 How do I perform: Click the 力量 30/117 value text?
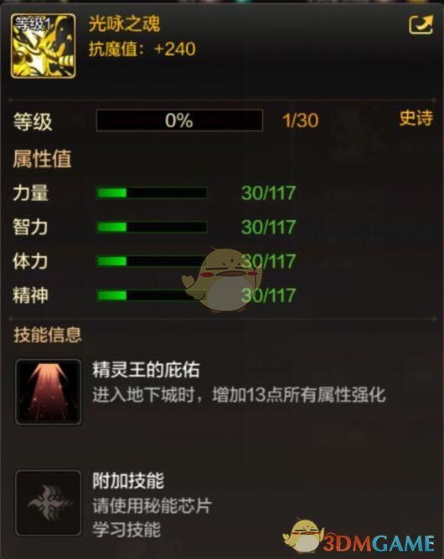(268, 192)
